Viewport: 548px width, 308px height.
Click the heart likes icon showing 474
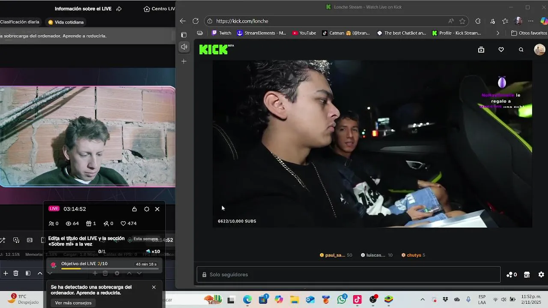click(123, 223)
